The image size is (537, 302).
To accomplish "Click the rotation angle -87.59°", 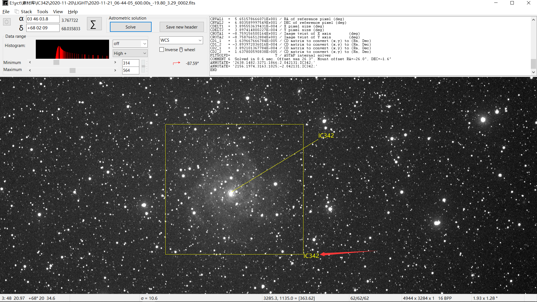I will pyautogui.click(x=192, y=63).
